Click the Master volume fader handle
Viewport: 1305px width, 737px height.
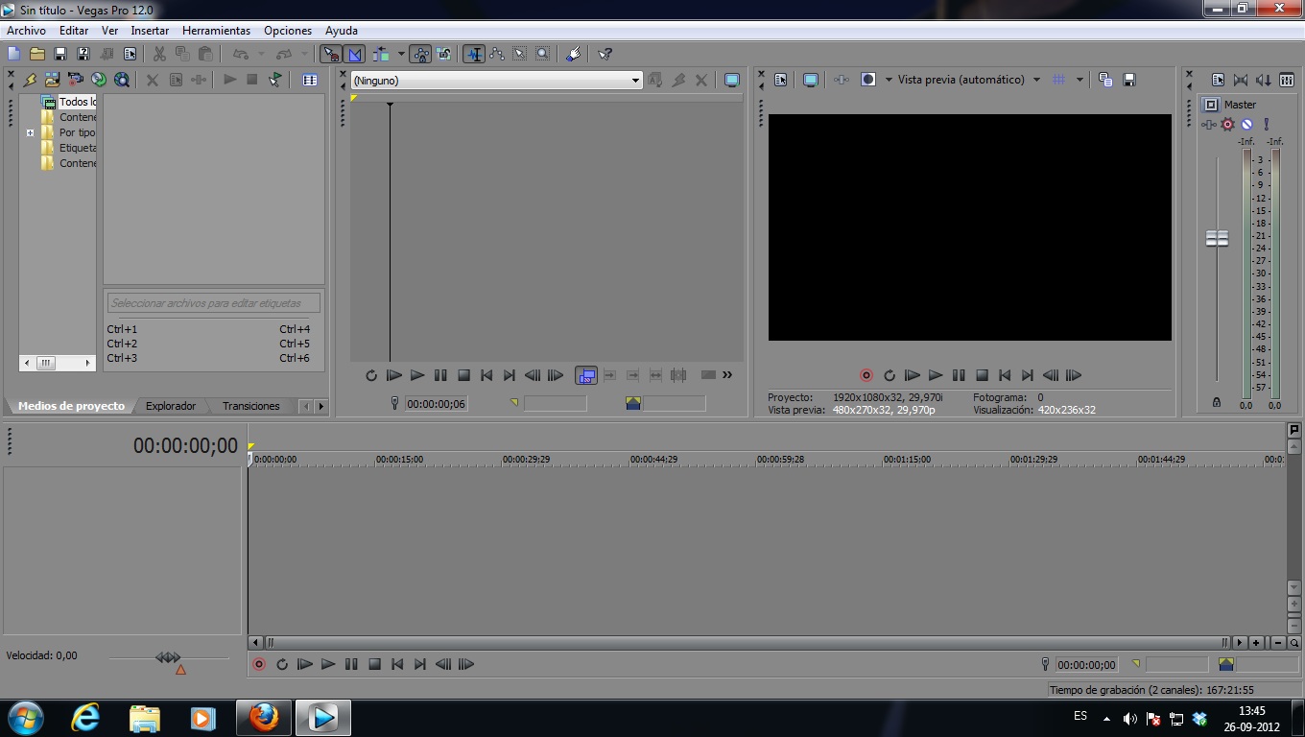click(x=1217, y=238)
